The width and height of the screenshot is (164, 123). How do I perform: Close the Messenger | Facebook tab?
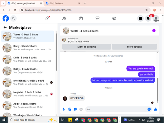point(41,3)
